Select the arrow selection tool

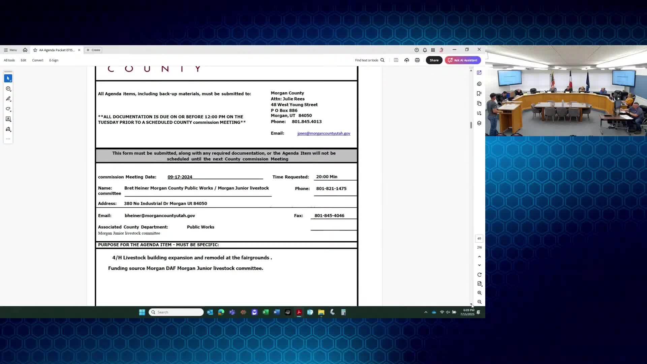click(8, 78)
